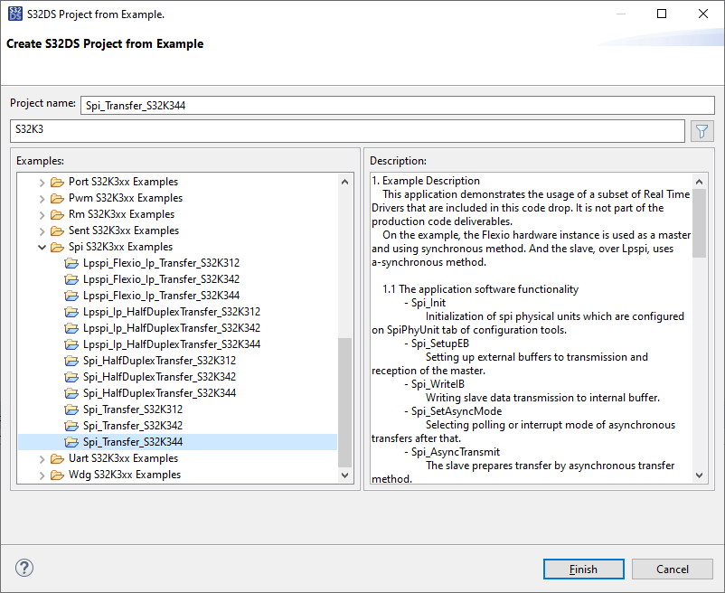Expand Rm S32K3xx Examples
The width and height of the screenshot is (725, 593).
[x=42, y=213]
